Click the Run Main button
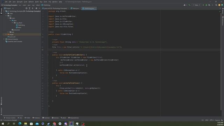224x126 pixels. 203,5
